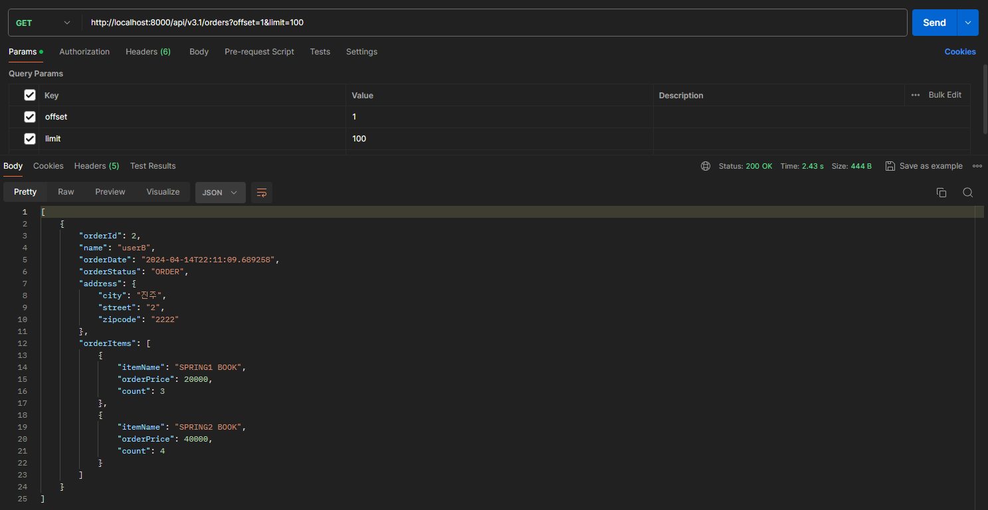Click the "orderId": 2 line
This screenshot has height=510, width=988.
coord(110,236)
